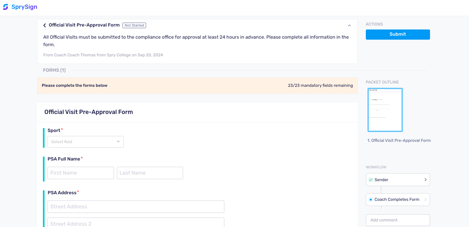Click the SprySign logo icon
Viewport: 469px width, 227px height.
pos(6,7)
